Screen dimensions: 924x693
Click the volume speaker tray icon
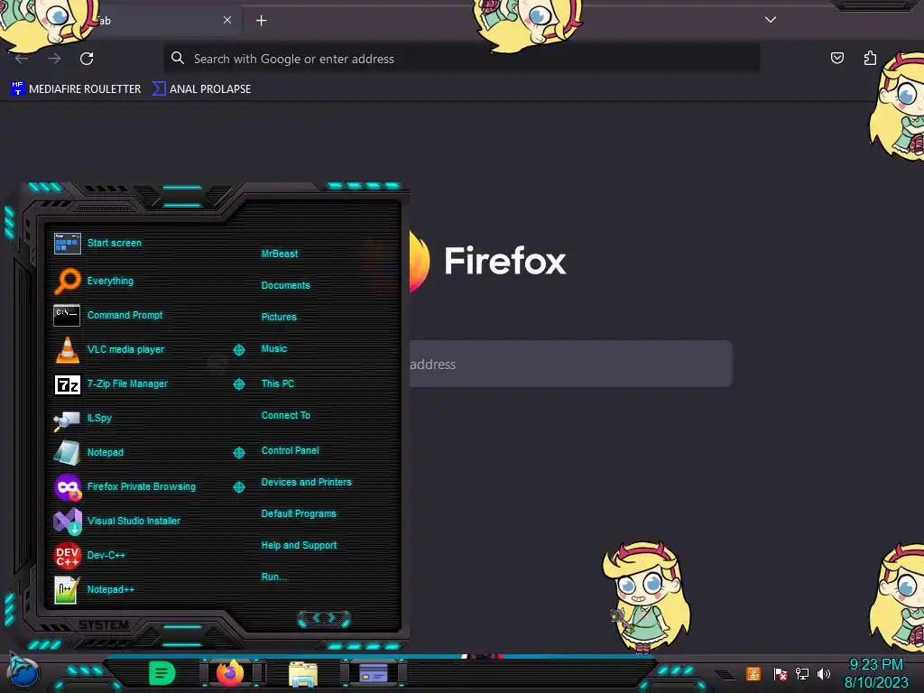[824, 673]
